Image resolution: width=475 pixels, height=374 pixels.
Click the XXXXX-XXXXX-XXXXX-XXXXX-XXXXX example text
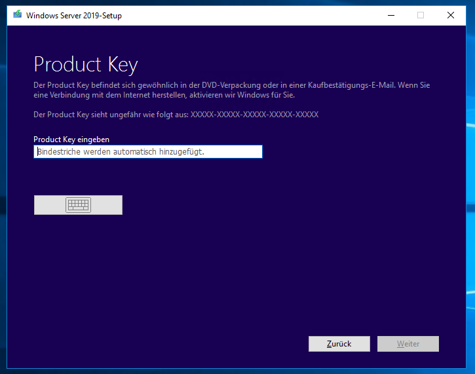(x=254, y=115)
